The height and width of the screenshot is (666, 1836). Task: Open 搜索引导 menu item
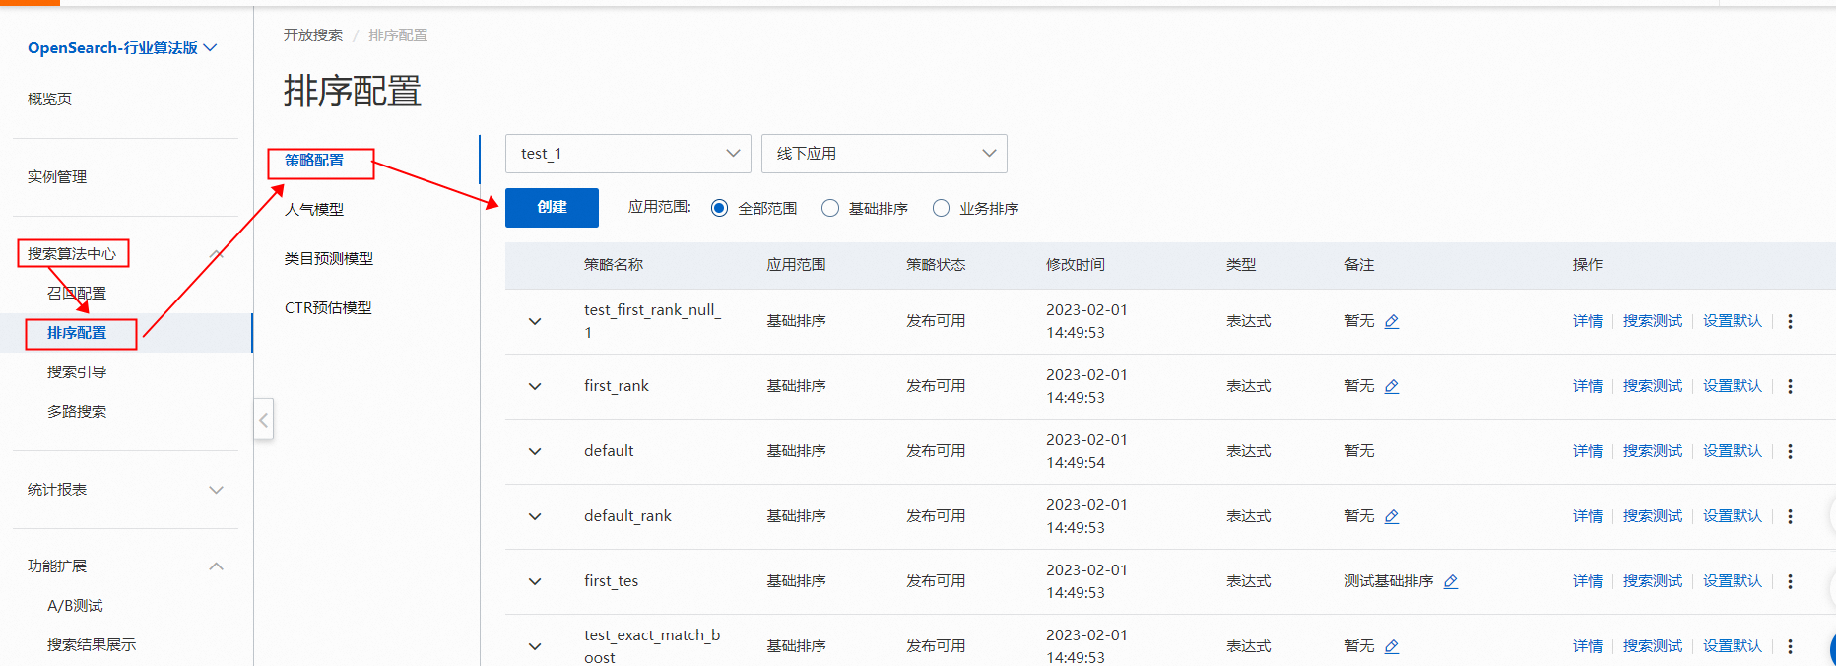pyautogui.click(x=77, y=372)
